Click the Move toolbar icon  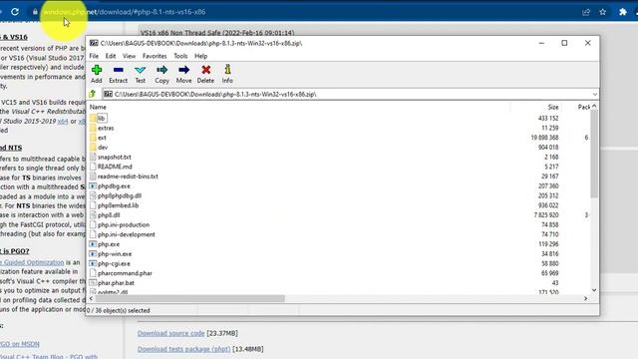[183, 70]
